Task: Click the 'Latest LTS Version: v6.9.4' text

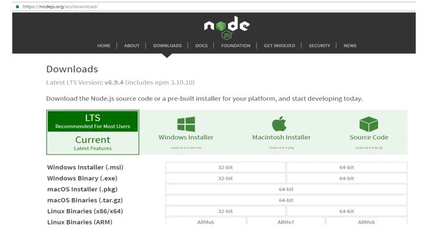Action: coord(85,82)
